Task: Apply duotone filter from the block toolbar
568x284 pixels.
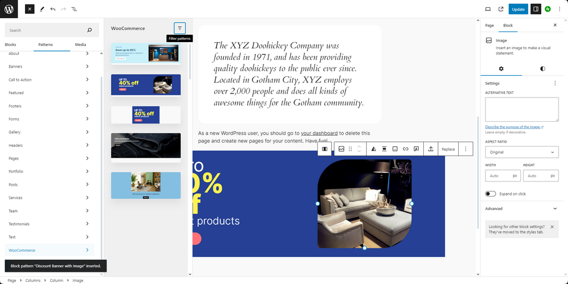Action: [x=373, y=149]
